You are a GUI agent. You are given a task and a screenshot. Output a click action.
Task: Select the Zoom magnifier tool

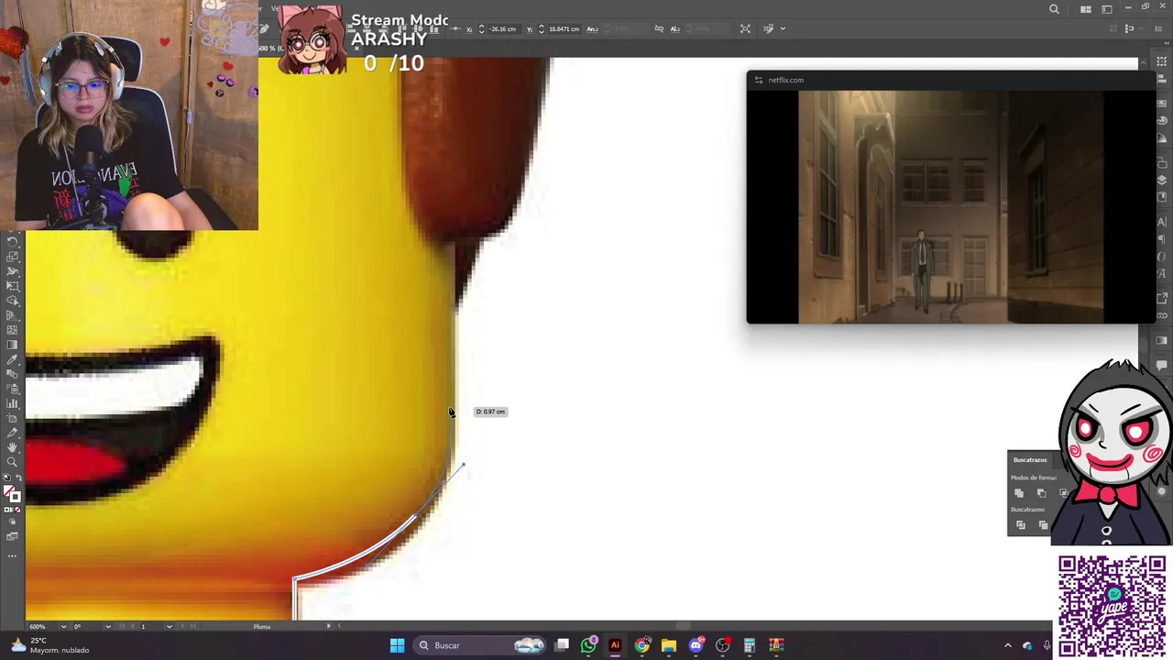12,462
